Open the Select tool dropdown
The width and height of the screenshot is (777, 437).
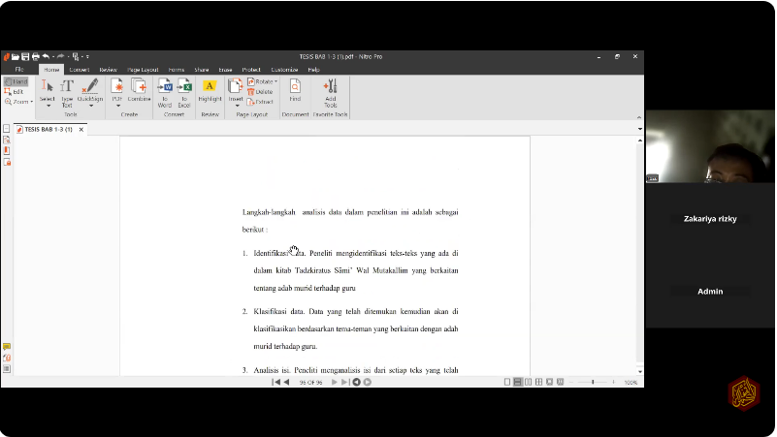pos(47,105)
